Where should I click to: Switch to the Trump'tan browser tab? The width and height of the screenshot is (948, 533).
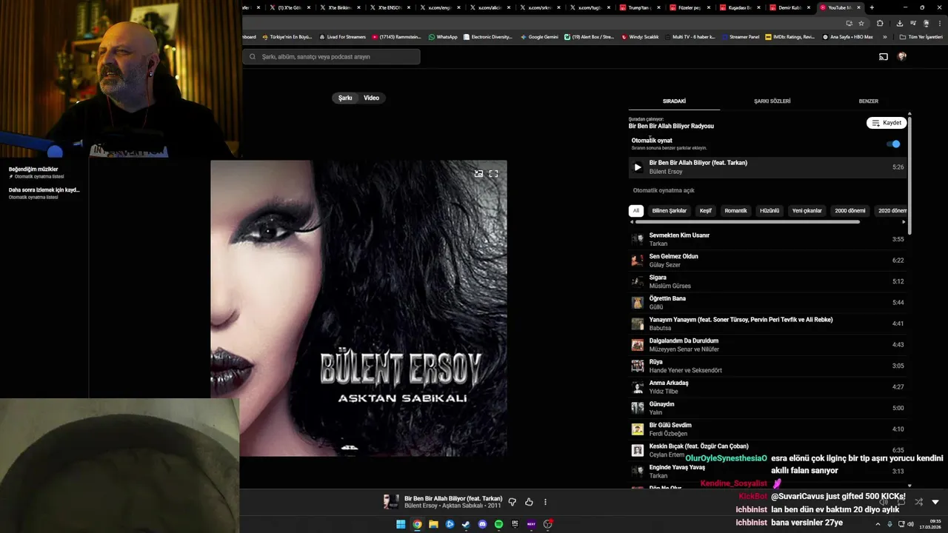point(638,7)
